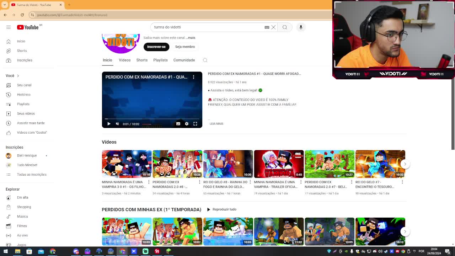Screen dimensions: 455x256
Task: Open a new browser tab
Action: click(x=69, y=5)
